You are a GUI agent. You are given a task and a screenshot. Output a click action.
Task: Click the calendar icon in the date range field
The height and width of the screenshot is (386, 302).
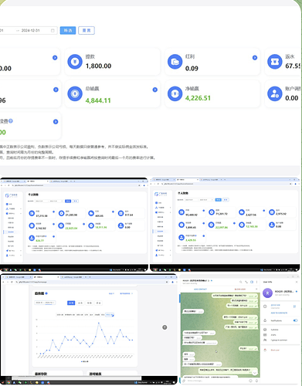pos(53,30)
